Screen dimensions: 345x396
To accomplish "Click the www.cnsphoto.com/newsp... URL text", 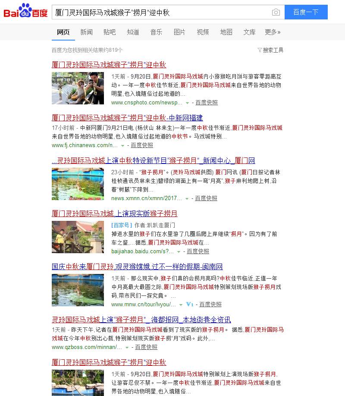I will (x=147, y=103).
